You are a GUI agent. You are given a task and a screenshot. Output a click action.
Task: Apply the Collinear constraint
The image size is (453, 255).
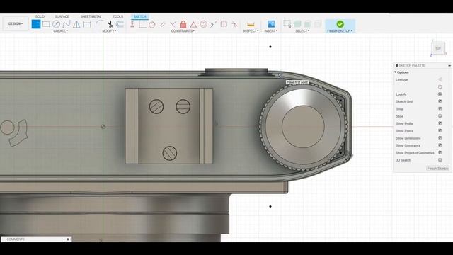pyautogui.click(x=214, y=24)
